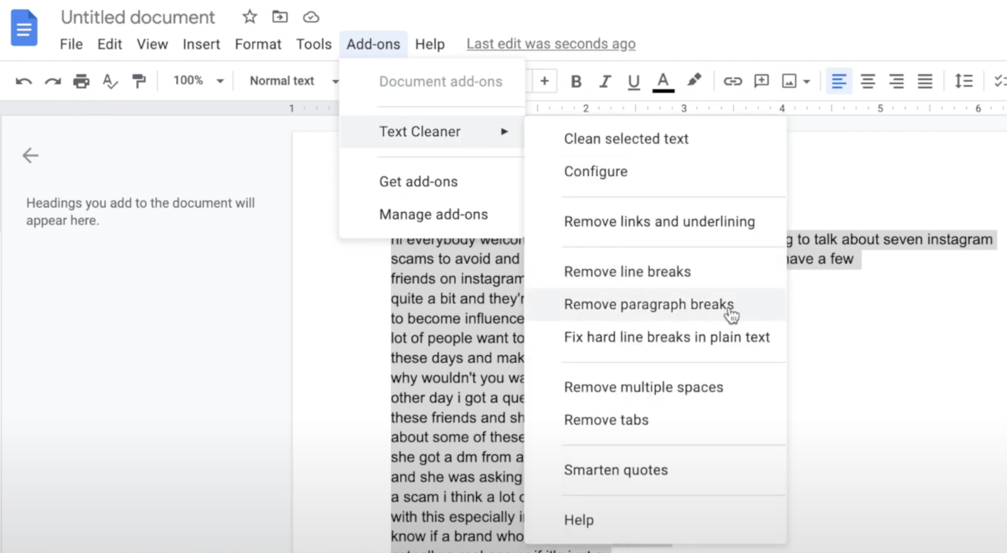
Task: Click the undo icon in toolbar
Action: [23, 81]
